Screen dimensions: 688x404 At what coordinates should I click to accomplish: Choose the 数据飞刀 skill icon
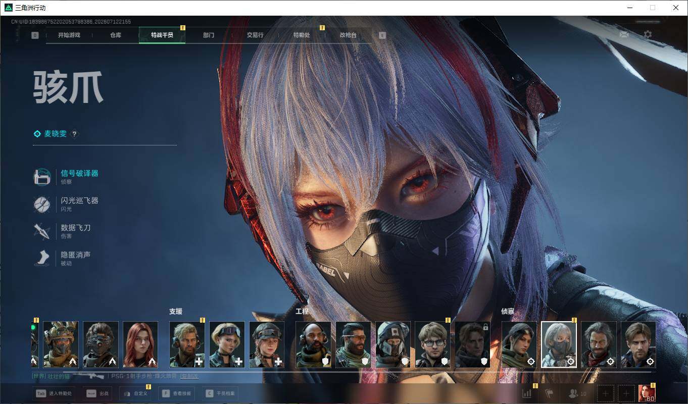pos(42,231)
